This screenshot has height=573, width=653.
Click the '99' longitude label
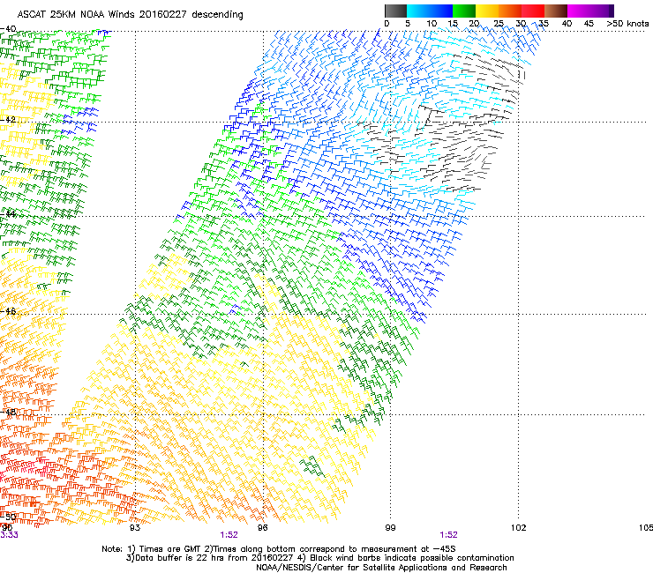click(x=390, y=528)
